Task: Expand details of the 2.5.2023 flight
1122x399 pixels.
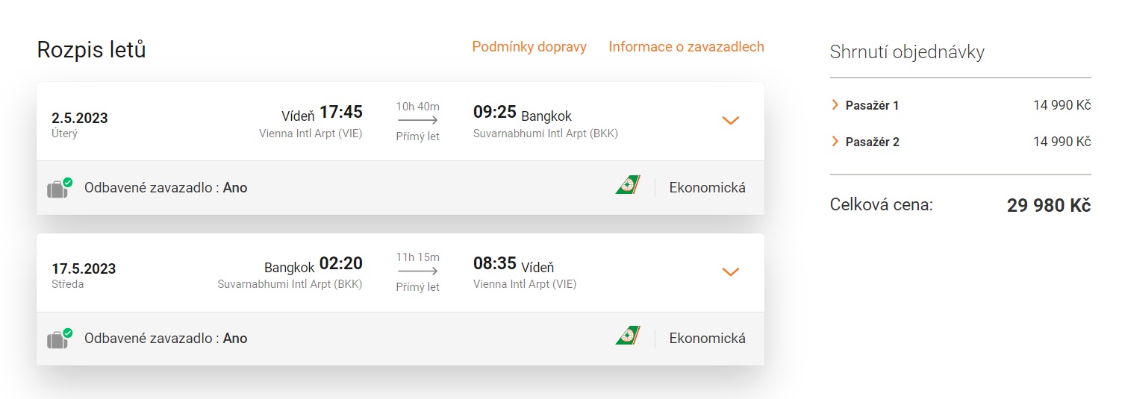Action: [730, 120]
